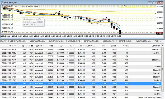
Task: Sort trades by the Size column header
Action: coord(30,46)
